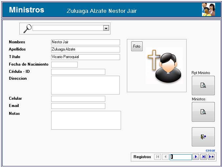Click the record number field

181,157
